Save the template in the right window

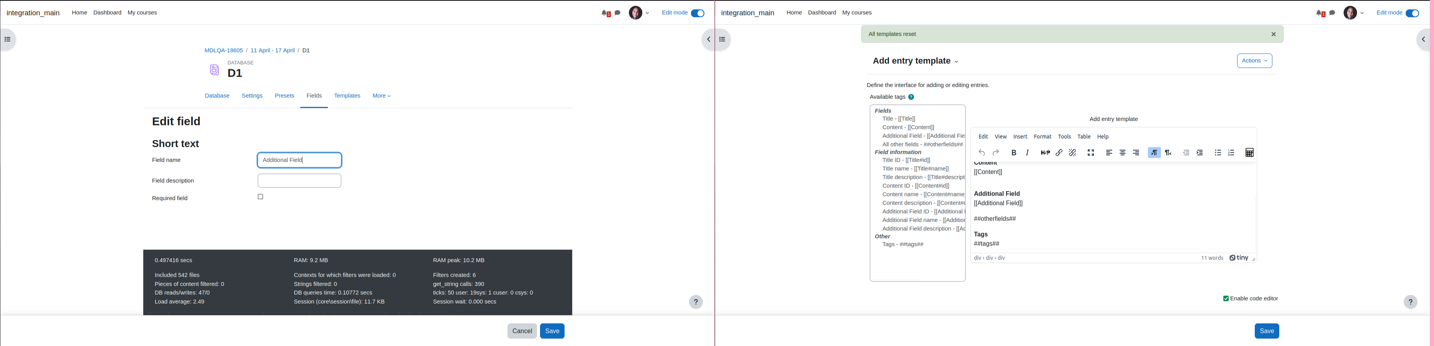coord(1267,331)
